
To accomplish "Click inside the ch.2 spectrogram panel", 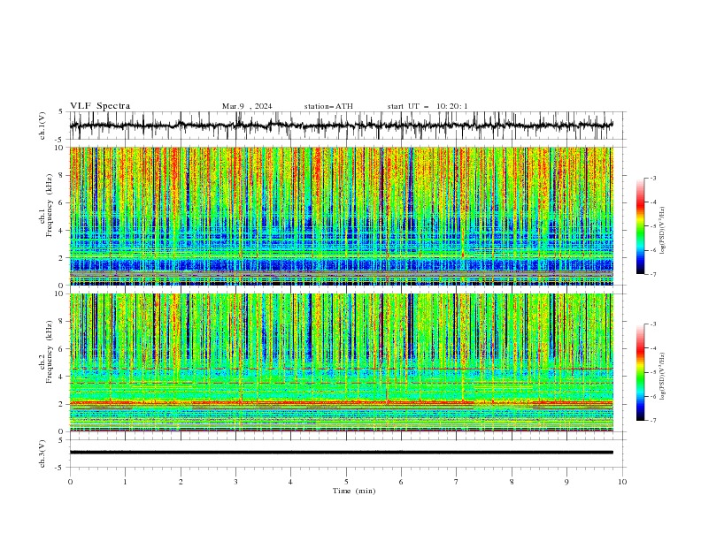I will pos(341,362).
